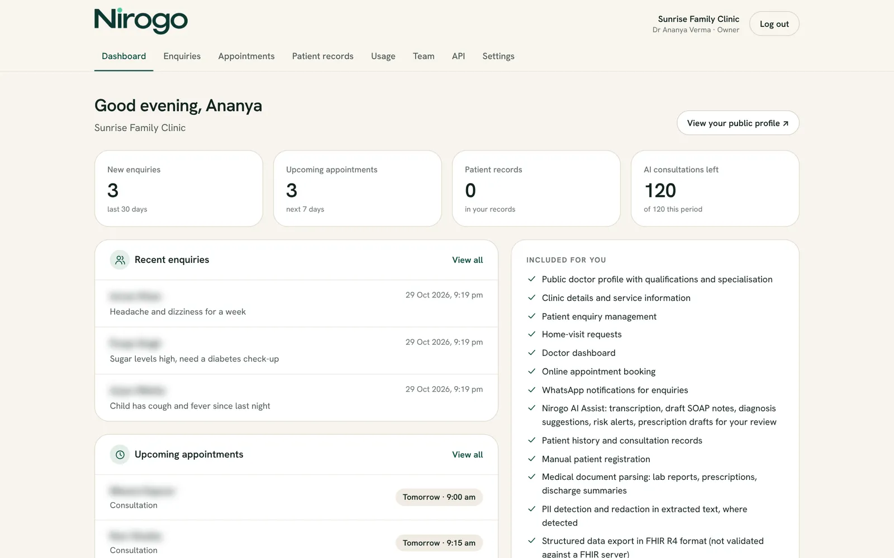Click the 'Tomorrow · 9:00 am' appointment badge
This screenshot has height=558, width=894.
[439, 497]
